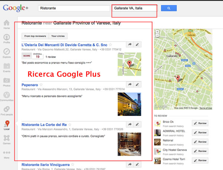Viewport: 223px width, 170px height.
Task: Go to Profile in the sidebar
Action: click(x=7, y=37)
